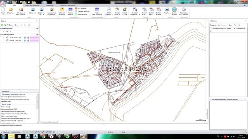The width and height of the screenshot is (248, 139).
Task: Click pink color swatch of layer 16:24:240201
Action: coord(34,38)
